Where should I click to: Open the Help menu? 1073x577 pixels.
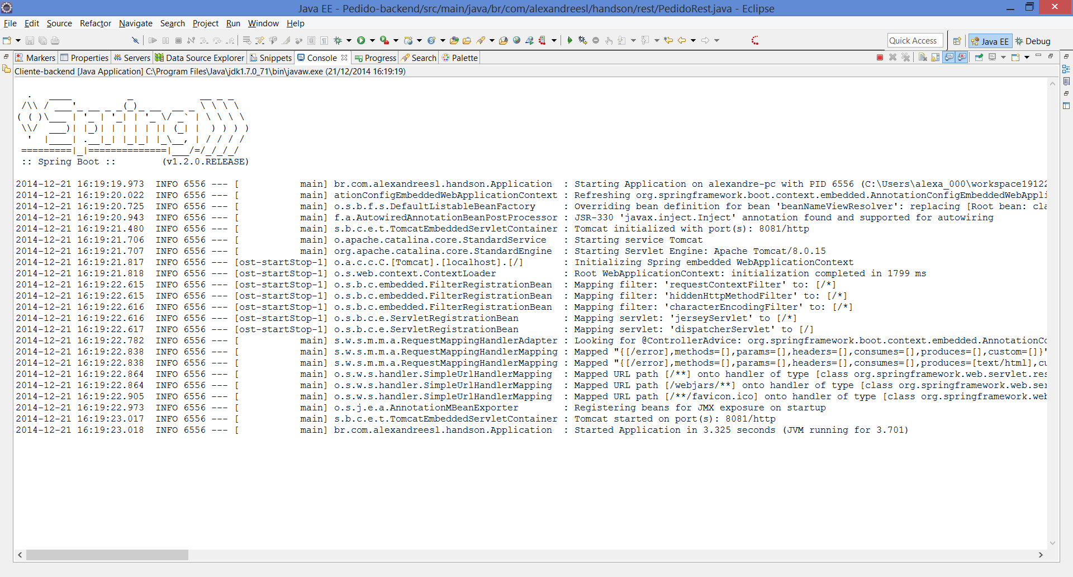pos(296,23)
